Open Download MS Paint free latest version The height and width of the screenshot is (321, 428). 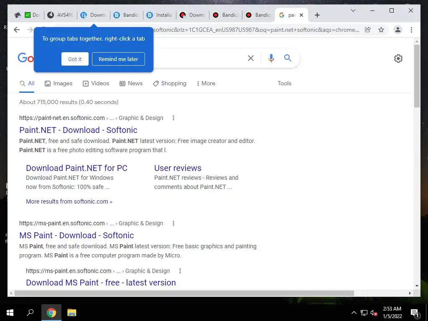[x=101, y=283]
